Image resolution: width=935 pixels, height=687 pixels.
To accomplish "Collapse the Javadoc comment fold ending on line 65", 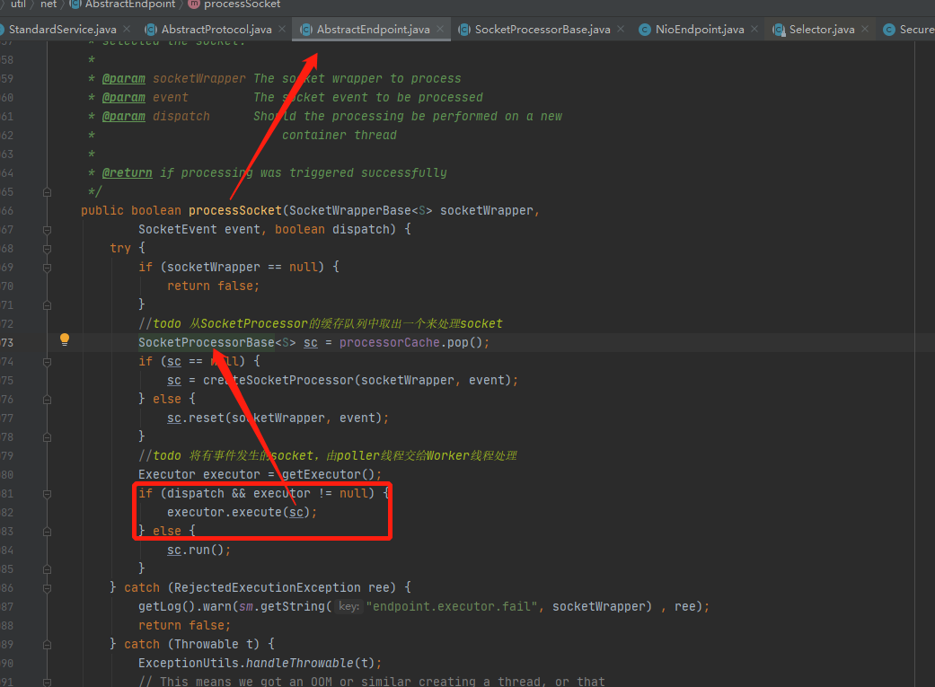I will click(47, 192).
